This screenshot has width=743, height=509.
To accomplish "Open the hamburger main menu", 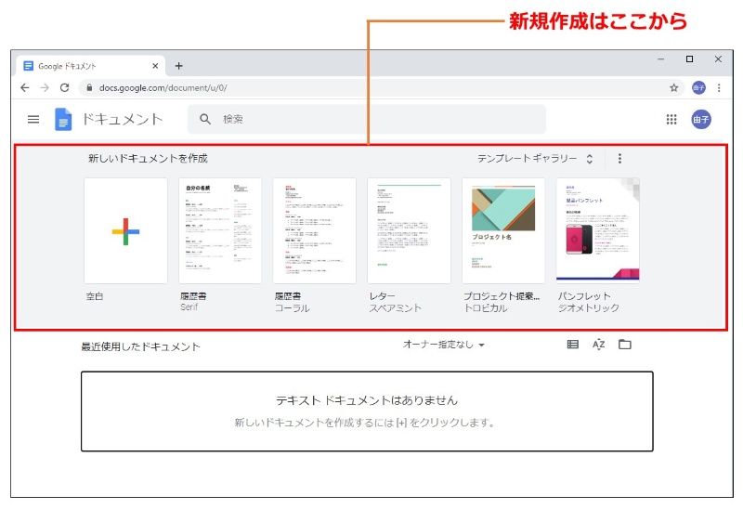I will tap(33, 119).
